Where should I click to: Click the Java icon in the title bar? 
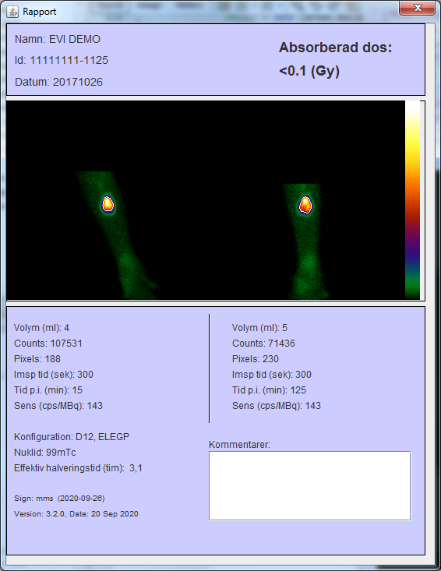click(x=12, y=12)
